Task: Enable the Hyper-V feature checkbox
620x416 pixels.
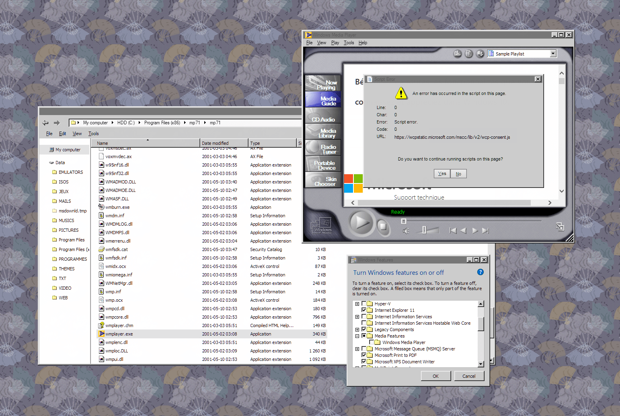Action: [x=364, y=304]
